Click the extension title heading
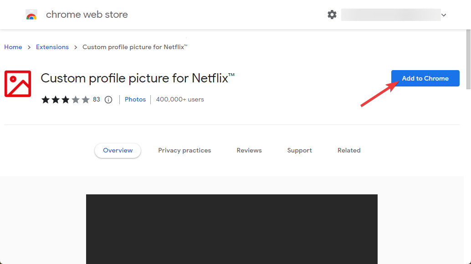Viewport: 471px width, 264px height. pyautogui.click(x=138, y=78)
